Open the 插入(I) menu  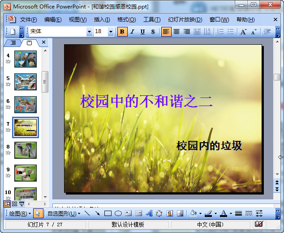[x=102, y=20]
